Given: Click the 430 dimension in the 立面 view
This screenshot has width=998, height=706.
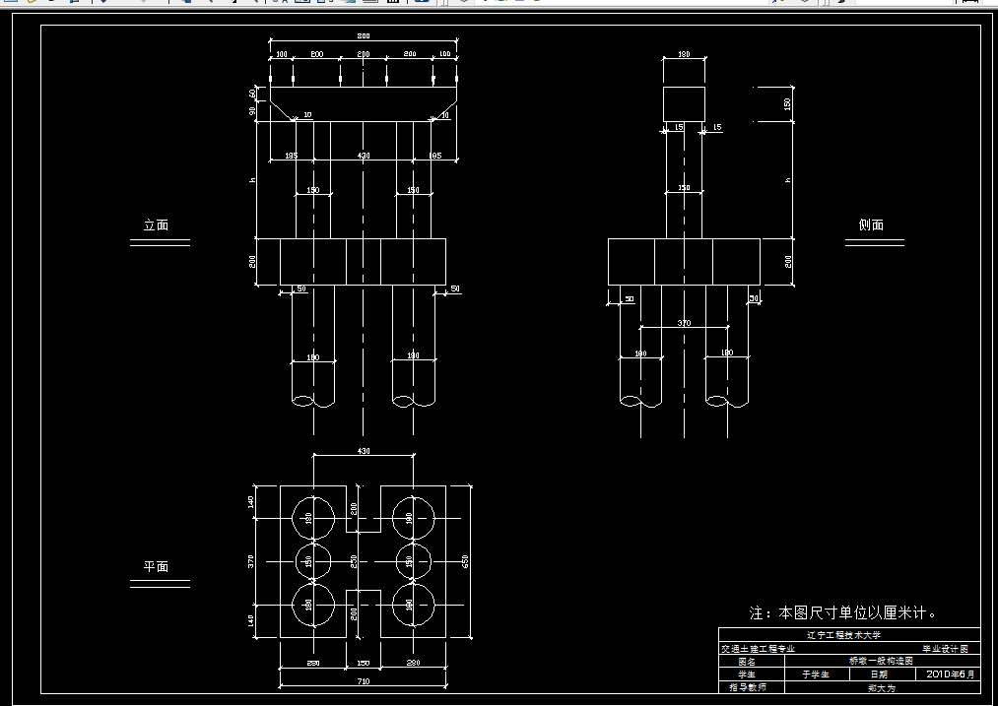Looking at the screenshot, I should coord(364,156).
